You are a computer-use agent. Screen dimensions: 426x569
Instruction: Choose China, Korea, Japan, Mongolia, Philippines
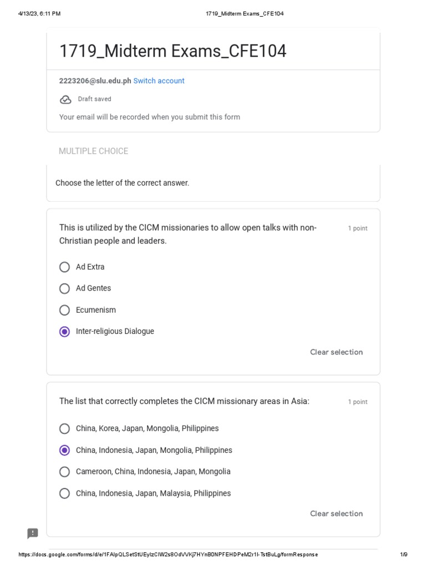64,429
